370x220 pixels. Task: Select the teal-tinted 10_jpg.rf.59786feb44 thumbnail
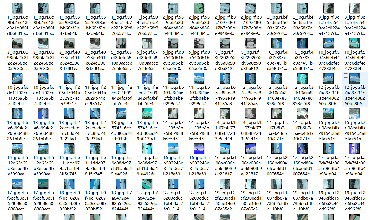point(355,43)
